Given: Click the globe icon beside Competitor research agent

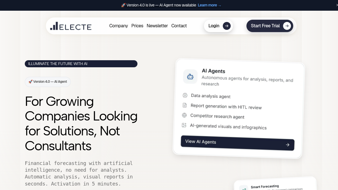Looking at the screenshot, I should coord(184,115).
